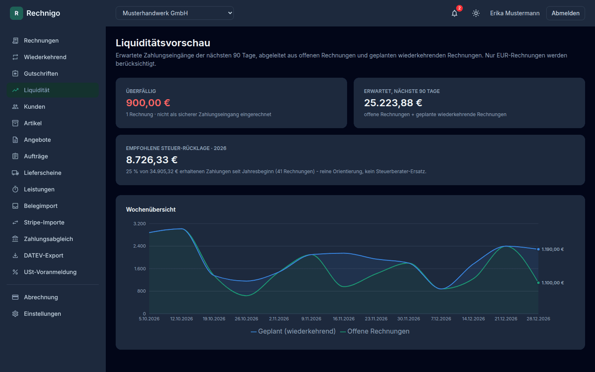Click the Kunden people icon
Viewport: 595px width, 372px height.
click(x=15, y=107)
